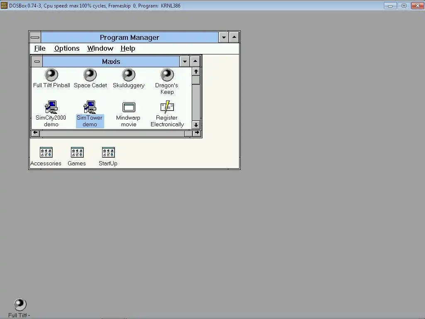Click the DOSBox application icon in titlebar
Image resolution: width=425 pixels, height=319 pixels.
4,5
